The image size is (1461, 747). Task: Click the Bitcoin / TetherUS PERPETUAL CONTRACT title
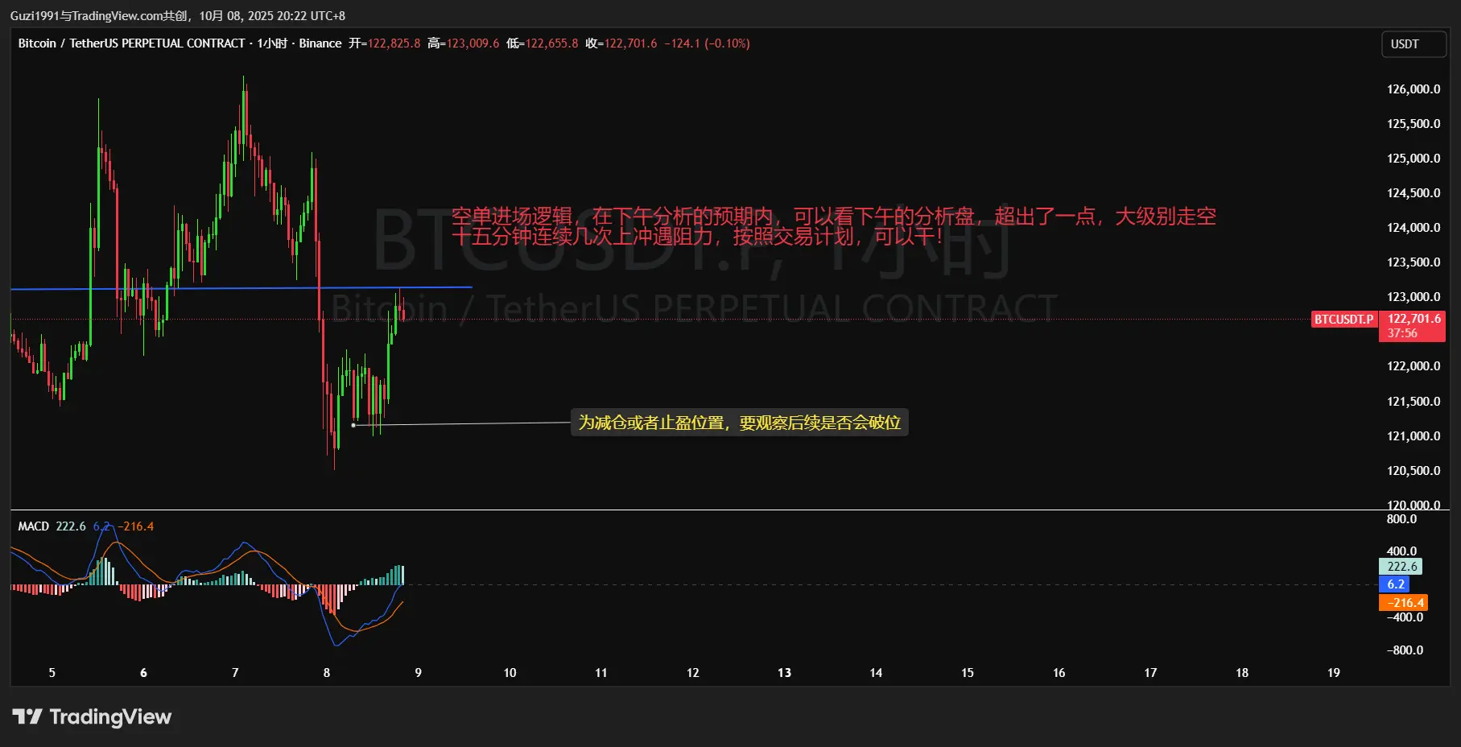point(131,43)
